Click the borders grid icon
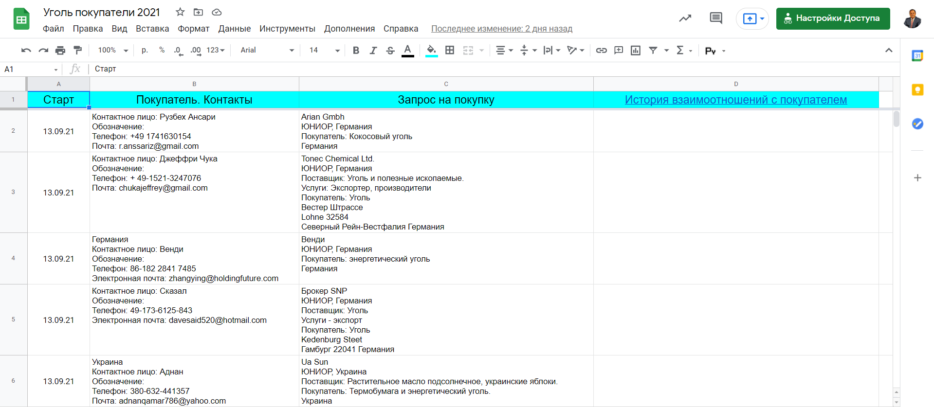The image size is (934, 407). 450,50
